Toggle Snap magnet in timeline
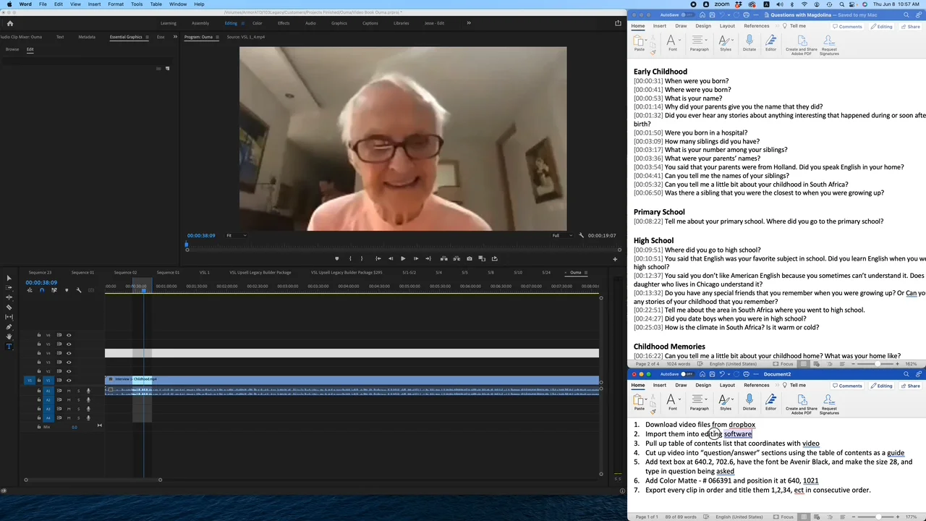 pos(41,290)
